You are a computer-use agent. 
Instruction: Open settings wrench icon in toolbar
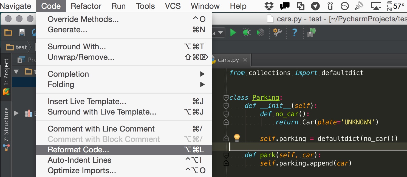[278, 33]
